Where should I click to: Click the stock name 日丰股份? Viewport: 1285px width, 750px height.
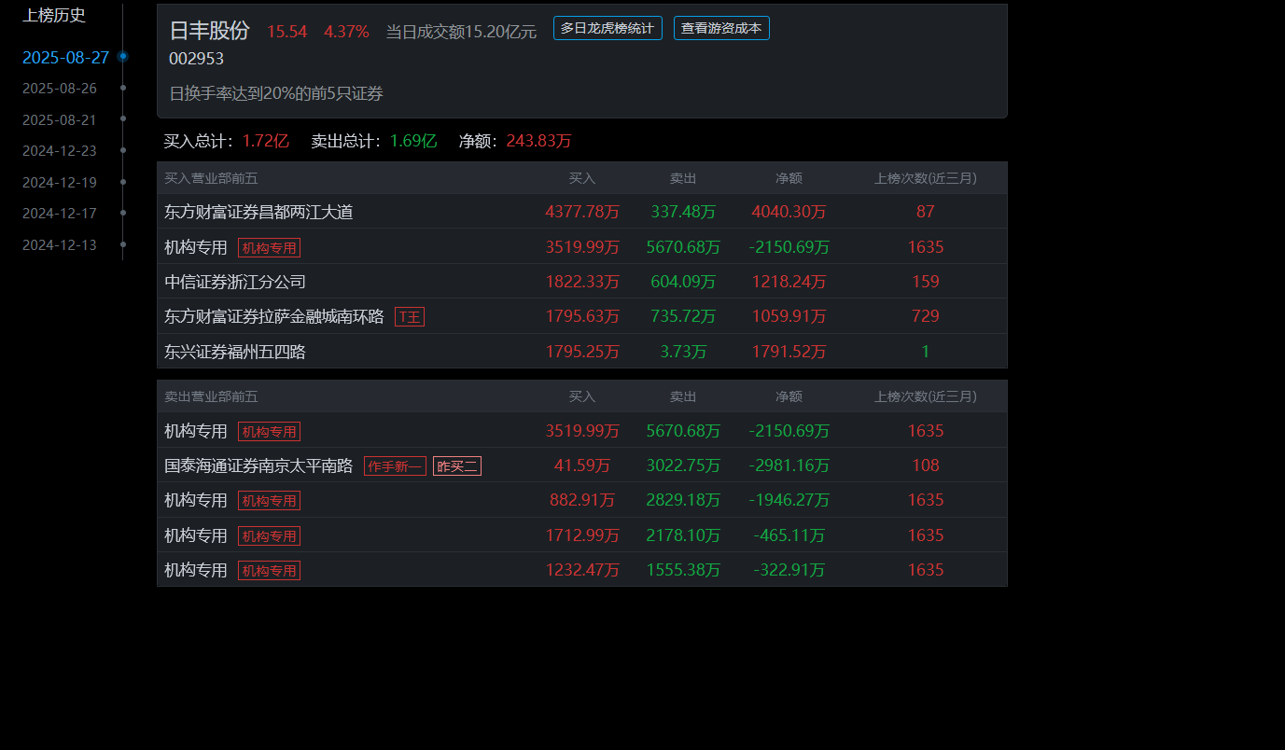tap(210, 31)
